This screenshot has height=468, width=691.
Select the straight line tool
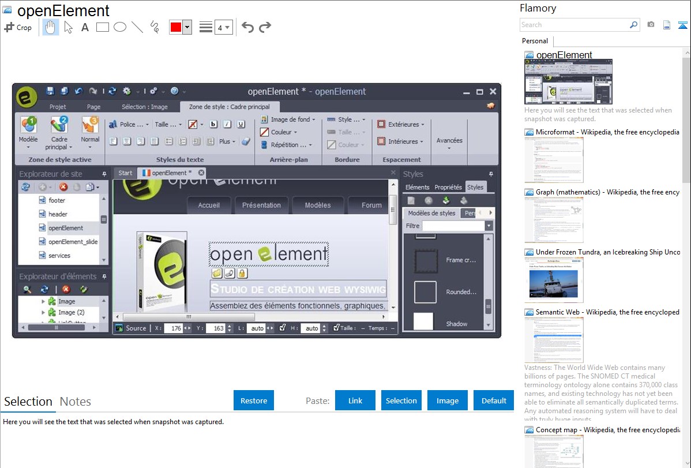click(x=137, y=27)
